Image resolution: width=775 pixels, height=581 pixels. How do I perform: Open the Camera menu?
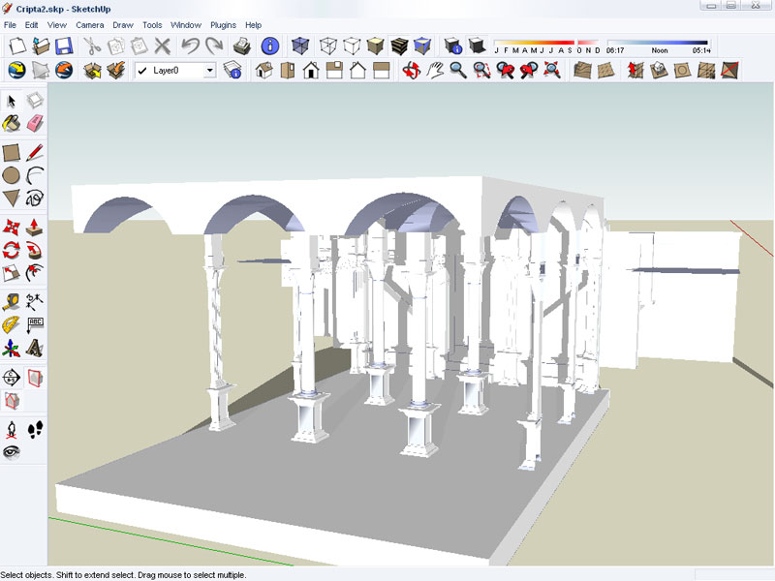89,24
